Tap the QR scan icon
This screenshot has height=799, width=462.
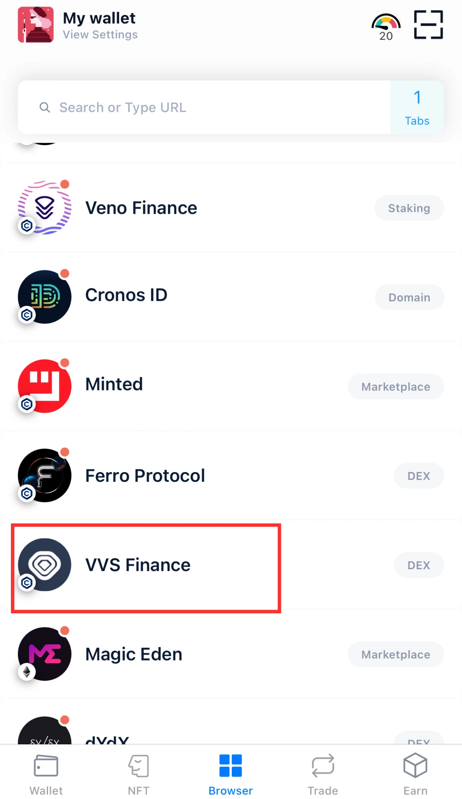pyautogui.click(x=428, y=25)
